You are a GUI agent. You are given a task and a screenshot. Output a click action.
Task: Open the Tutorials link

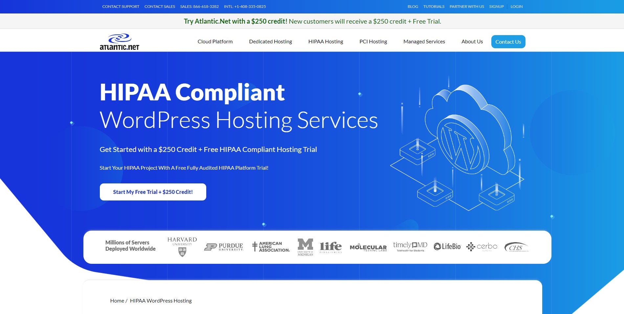[x=434, y=7]
